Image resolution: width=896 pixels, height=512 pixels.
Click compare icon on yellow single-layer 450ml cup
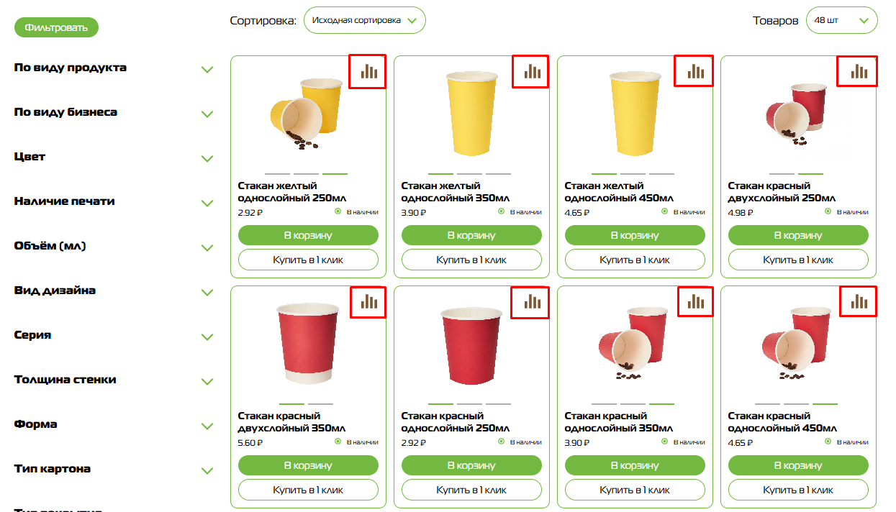pyautogui.click(x=694, y=71)
